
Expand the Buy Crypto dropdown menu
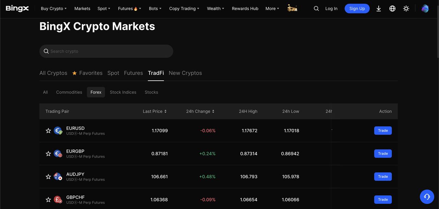click(54, 9)
